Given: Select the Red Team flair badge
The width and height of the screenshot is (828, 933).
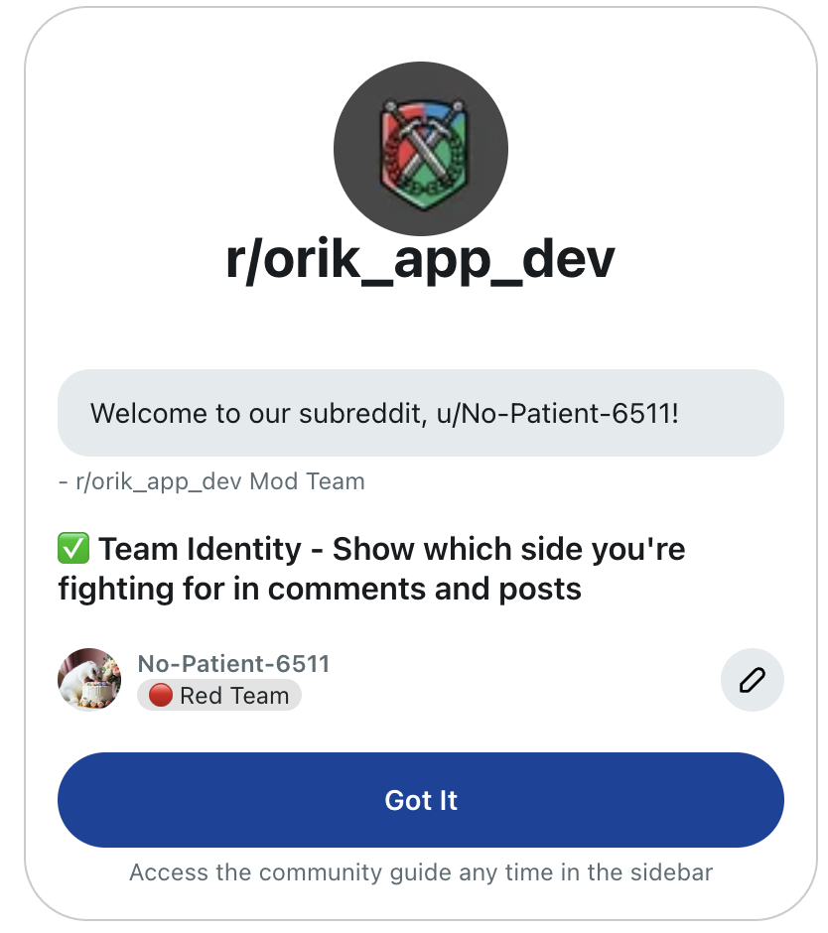Looking at the screenshot, I should pyautogui.click(x=219, y=695).
